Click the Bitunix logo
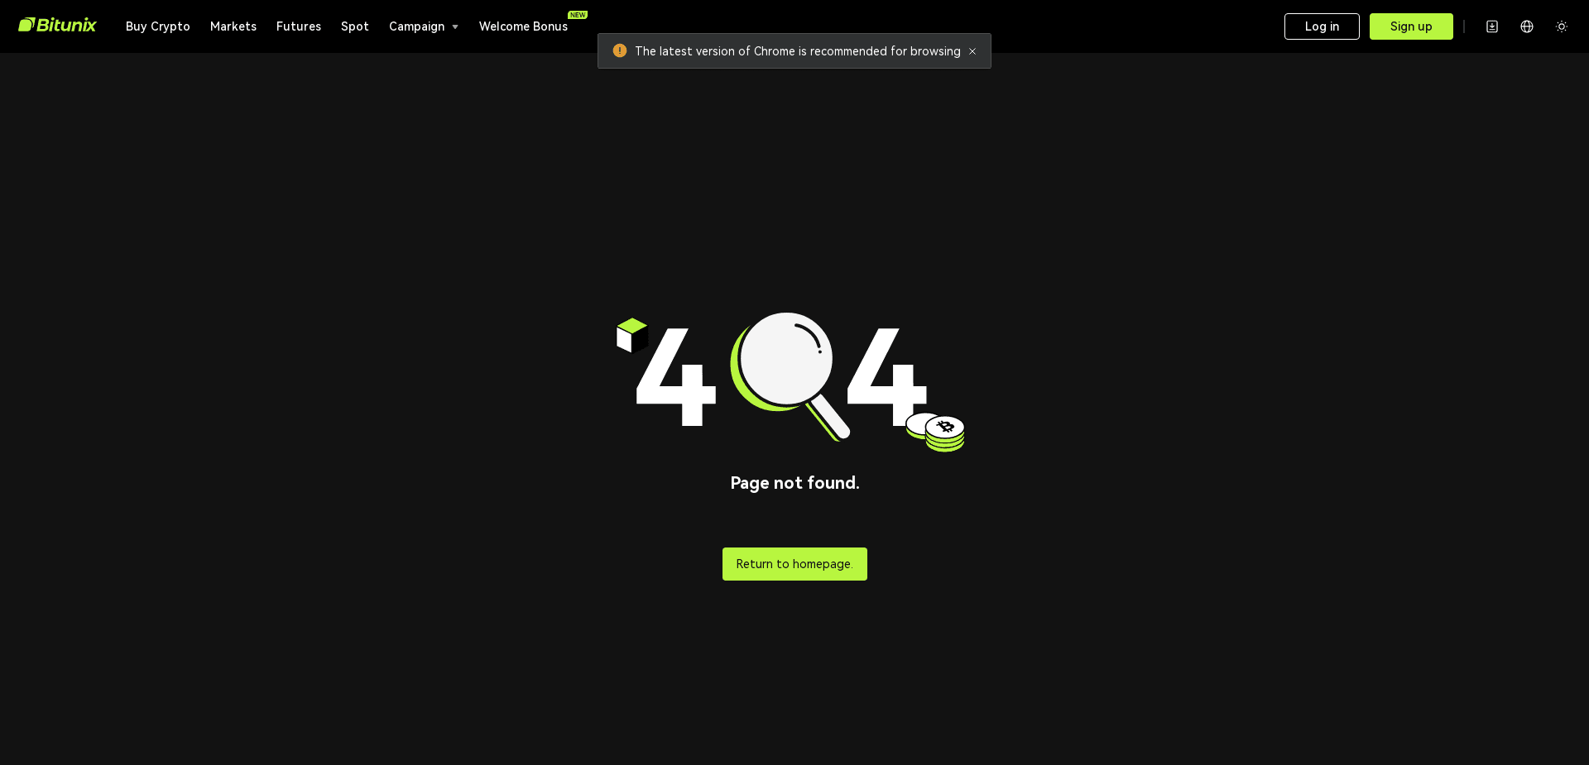Viewport: 1589px width, 765px height. [57, 25]
